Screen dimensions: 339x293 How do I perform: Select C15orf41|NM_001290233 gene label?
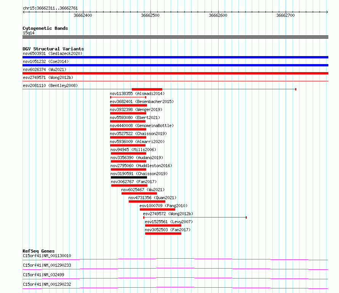47,265
